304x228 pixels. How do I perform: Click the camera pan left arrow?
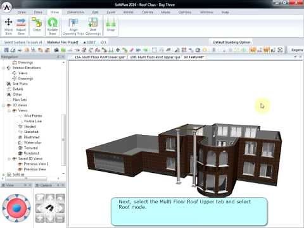[40, 208]
